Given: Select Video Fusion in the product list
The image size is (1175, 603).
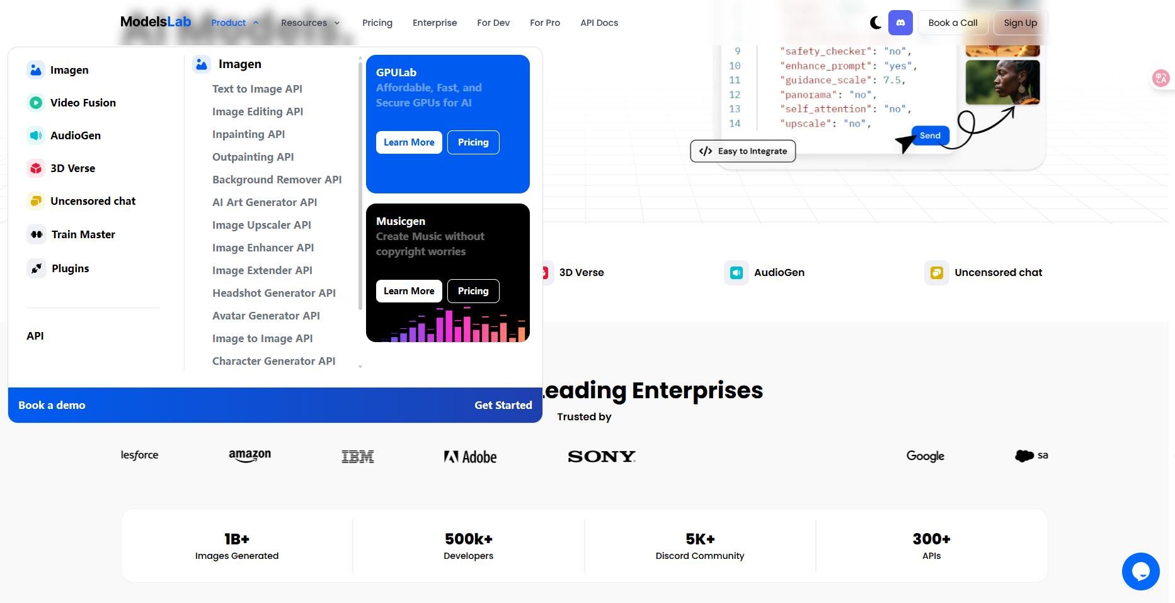Looking at the screenshot, I should tap(83, 103).
